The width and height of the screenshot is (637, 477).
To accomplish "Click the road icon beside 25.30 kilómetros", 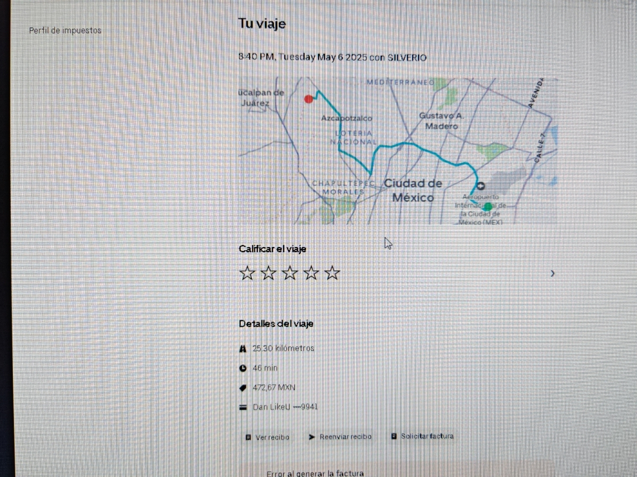I will [x=243, y=349].
